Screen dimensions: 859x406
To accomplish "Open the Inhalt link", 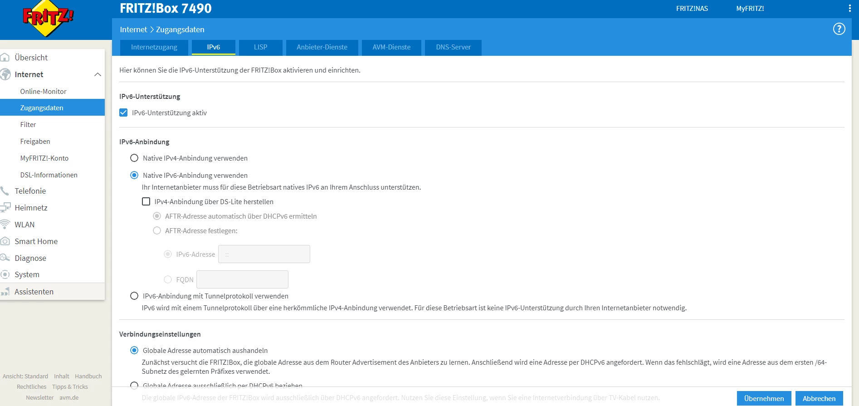I will pos(62,376).
